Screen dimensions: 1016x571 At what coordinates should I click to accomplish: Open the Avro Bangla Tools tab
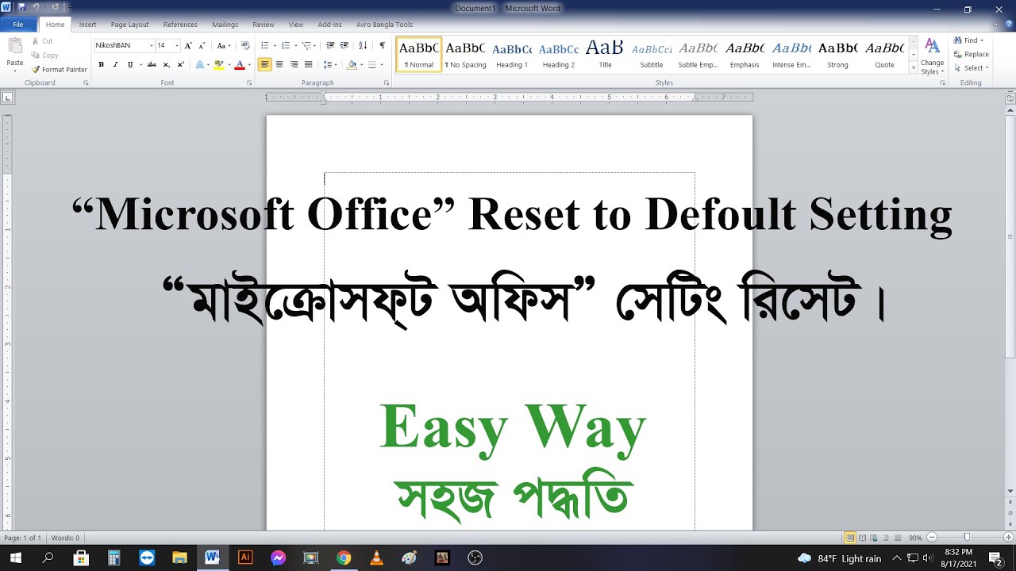point(384,25)
